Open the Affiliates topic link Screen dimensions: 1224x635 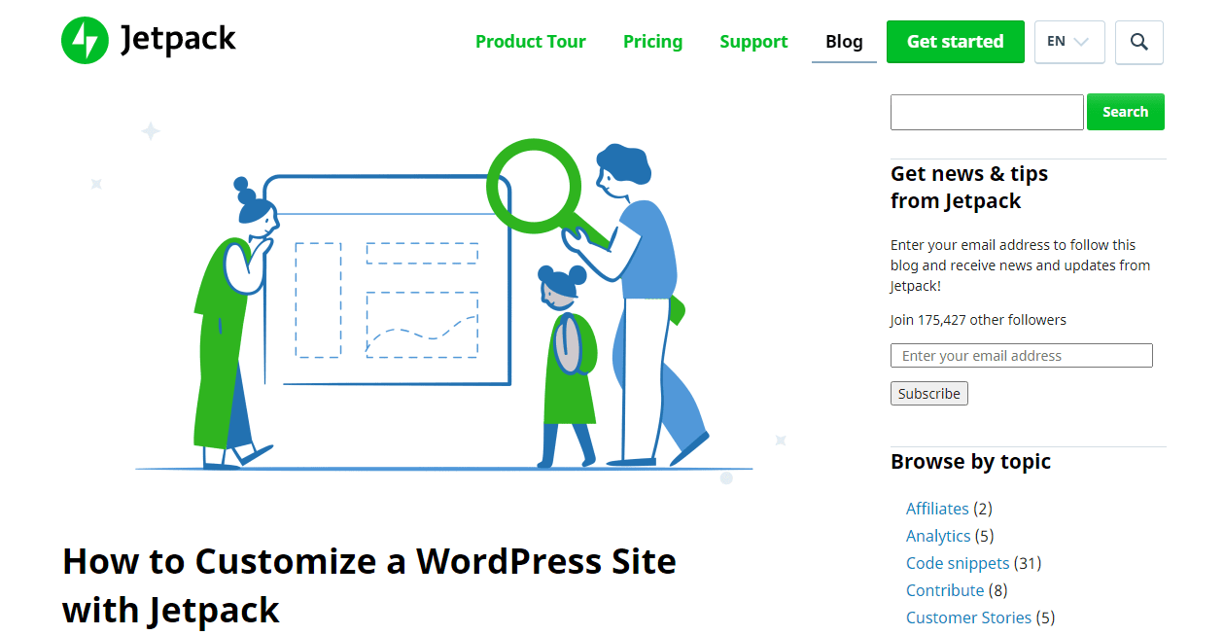937,509
